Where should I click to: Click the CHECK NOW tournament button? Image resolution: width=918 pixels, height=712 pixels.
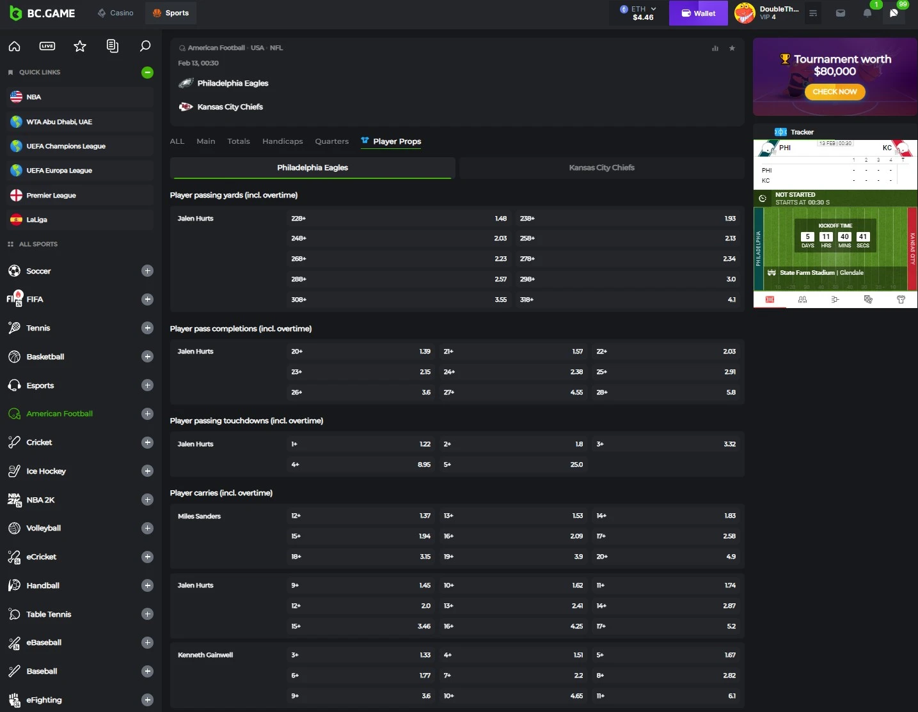pos(835,91)
